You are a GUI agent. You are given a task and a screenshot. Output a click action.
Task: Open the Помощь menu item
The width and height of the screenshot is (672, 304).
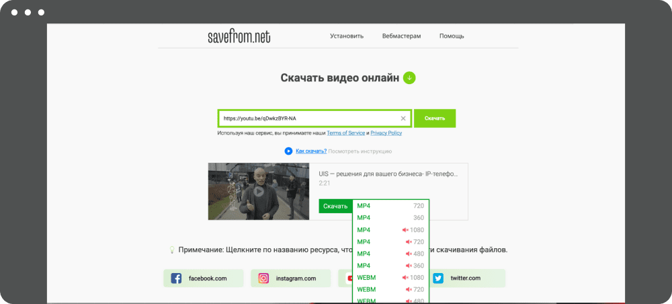pyautogui.click(x=452, y=36)
